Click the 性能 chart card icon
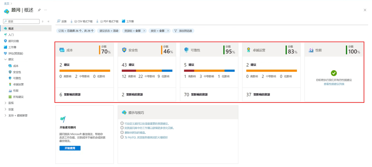Image resolution: width=372 pixels, height=167 pixels. pyautogui.click(x=311, y=50)
